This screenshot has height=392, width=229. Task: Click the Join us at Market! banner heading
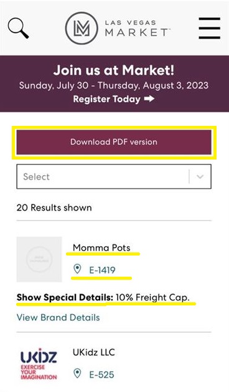(114, 70)
